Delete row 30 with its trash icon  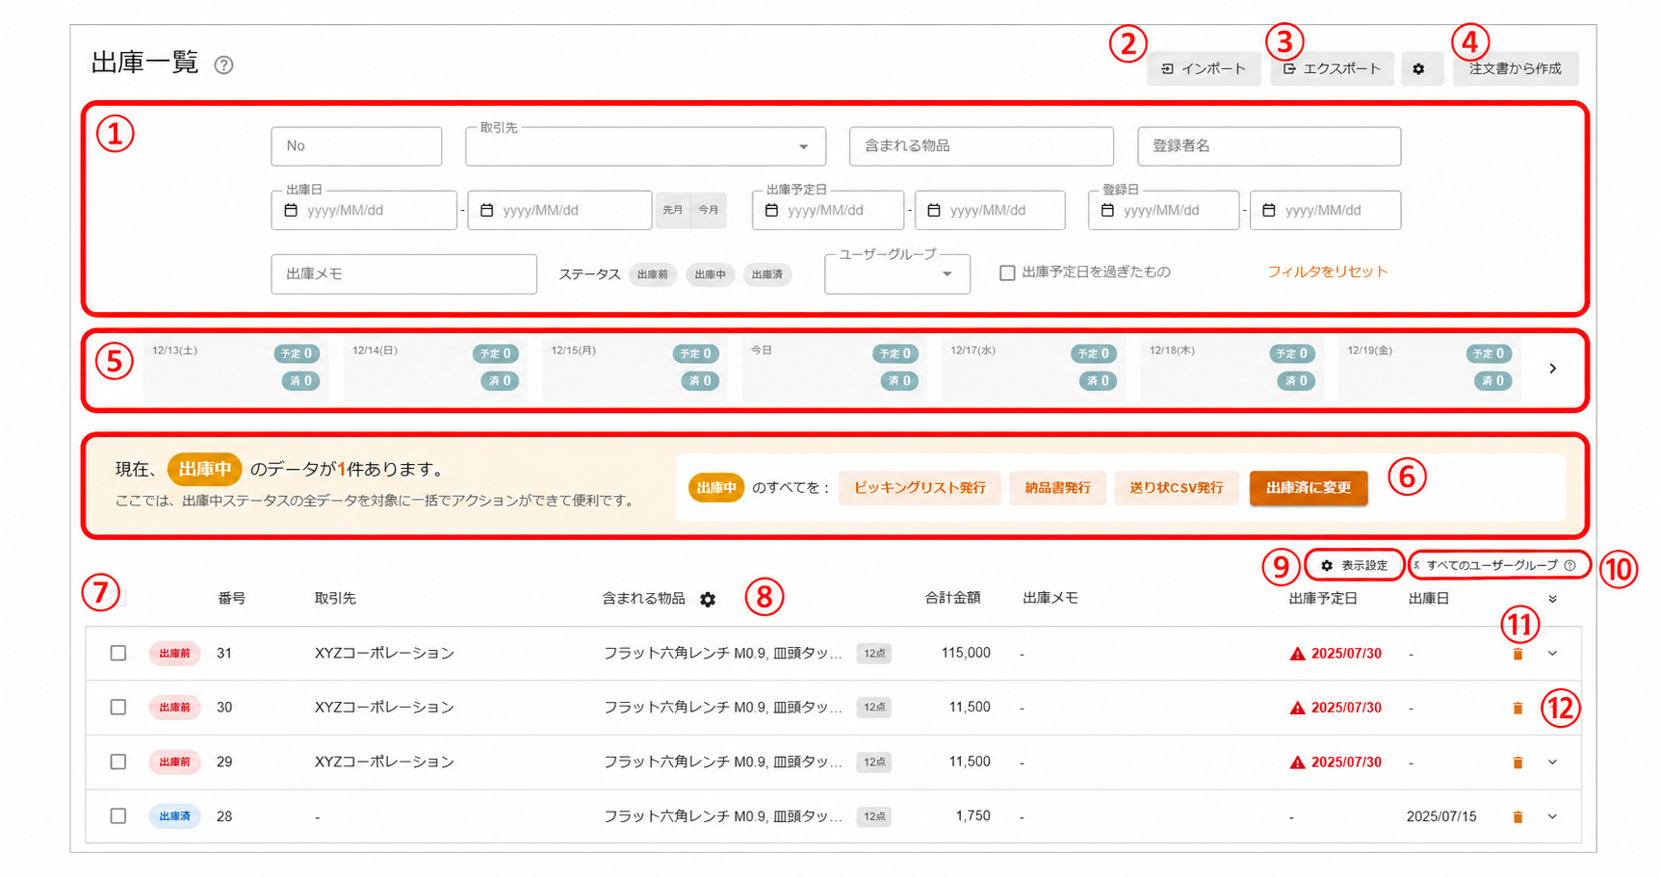click(x=1517, y=708)
